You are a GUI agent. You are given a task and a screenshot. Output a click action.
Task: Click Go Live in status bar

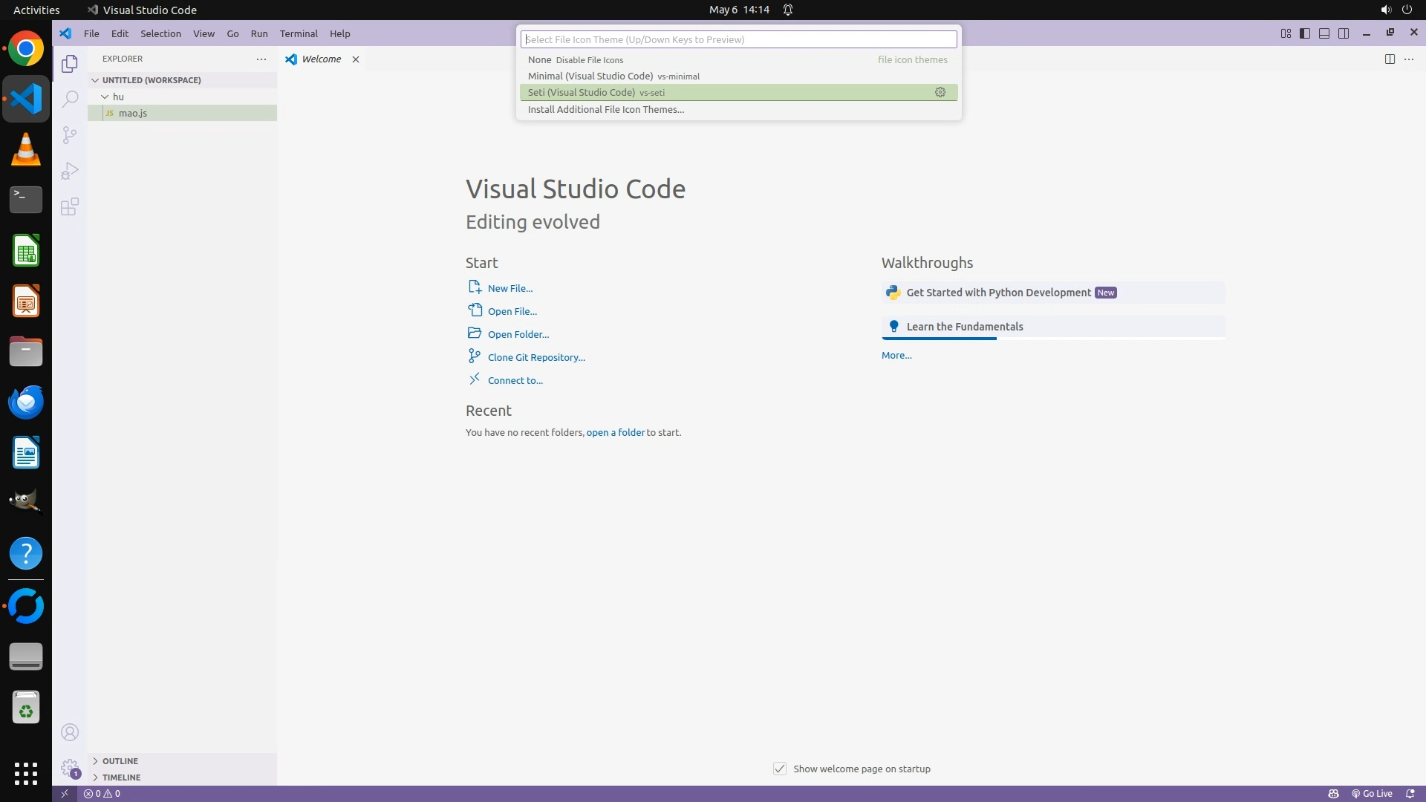(x=1372, y=793)
